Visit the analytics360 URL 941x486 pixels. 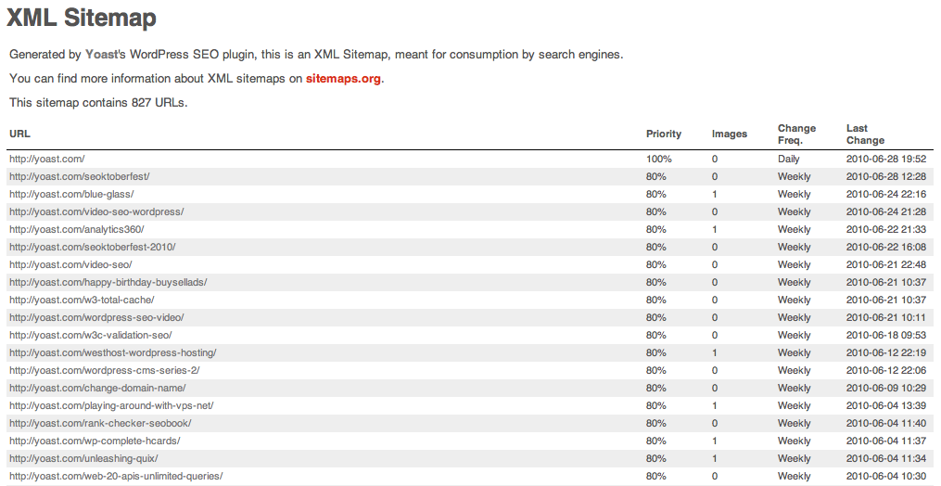coord(77,229)
